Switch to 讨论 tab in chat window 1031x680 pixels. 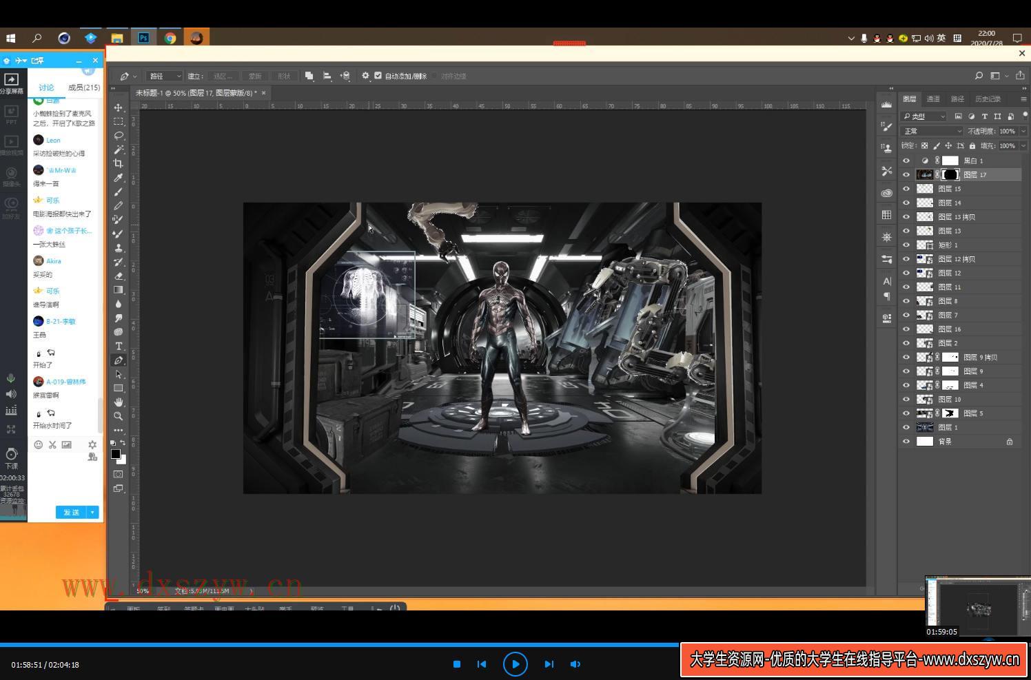tap(46, 87)
